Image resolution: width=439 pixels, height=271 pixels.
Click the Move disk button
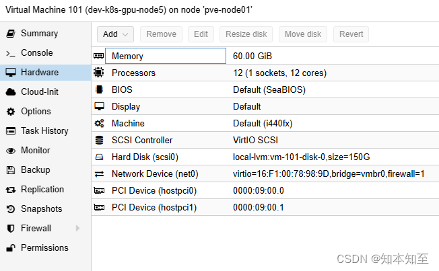click(x=303, y=34)
